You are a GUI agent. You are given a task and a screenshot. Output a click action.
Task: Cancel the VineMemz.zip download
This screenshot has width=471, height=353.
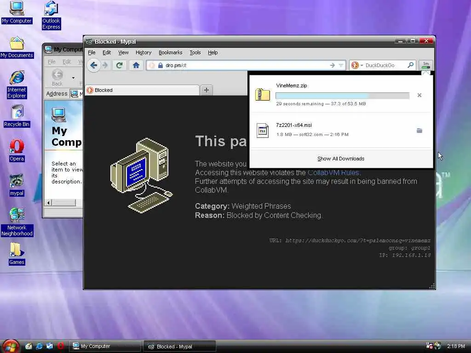(419, 95)
